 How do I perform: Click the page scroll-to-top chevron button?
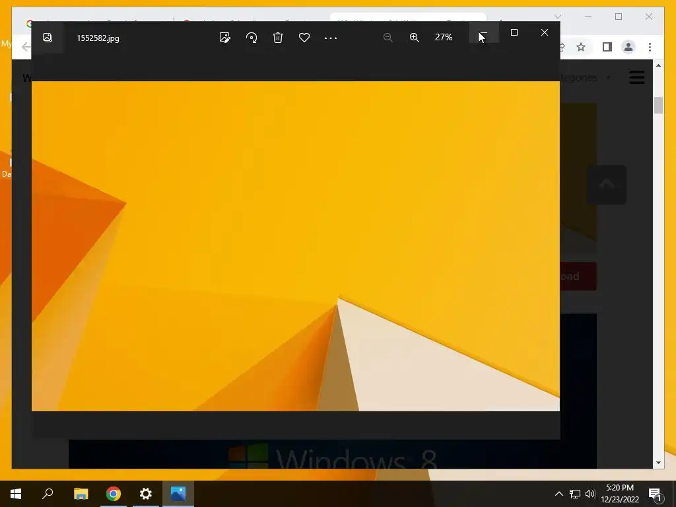click(x=607, y=185)
